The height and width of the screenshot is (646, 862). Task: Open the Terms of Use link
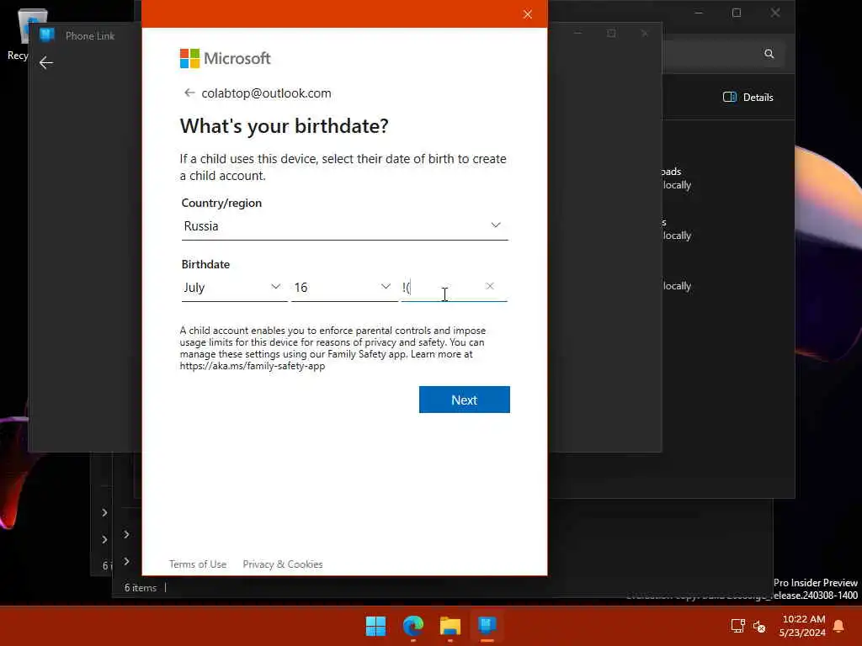point(198,564)
